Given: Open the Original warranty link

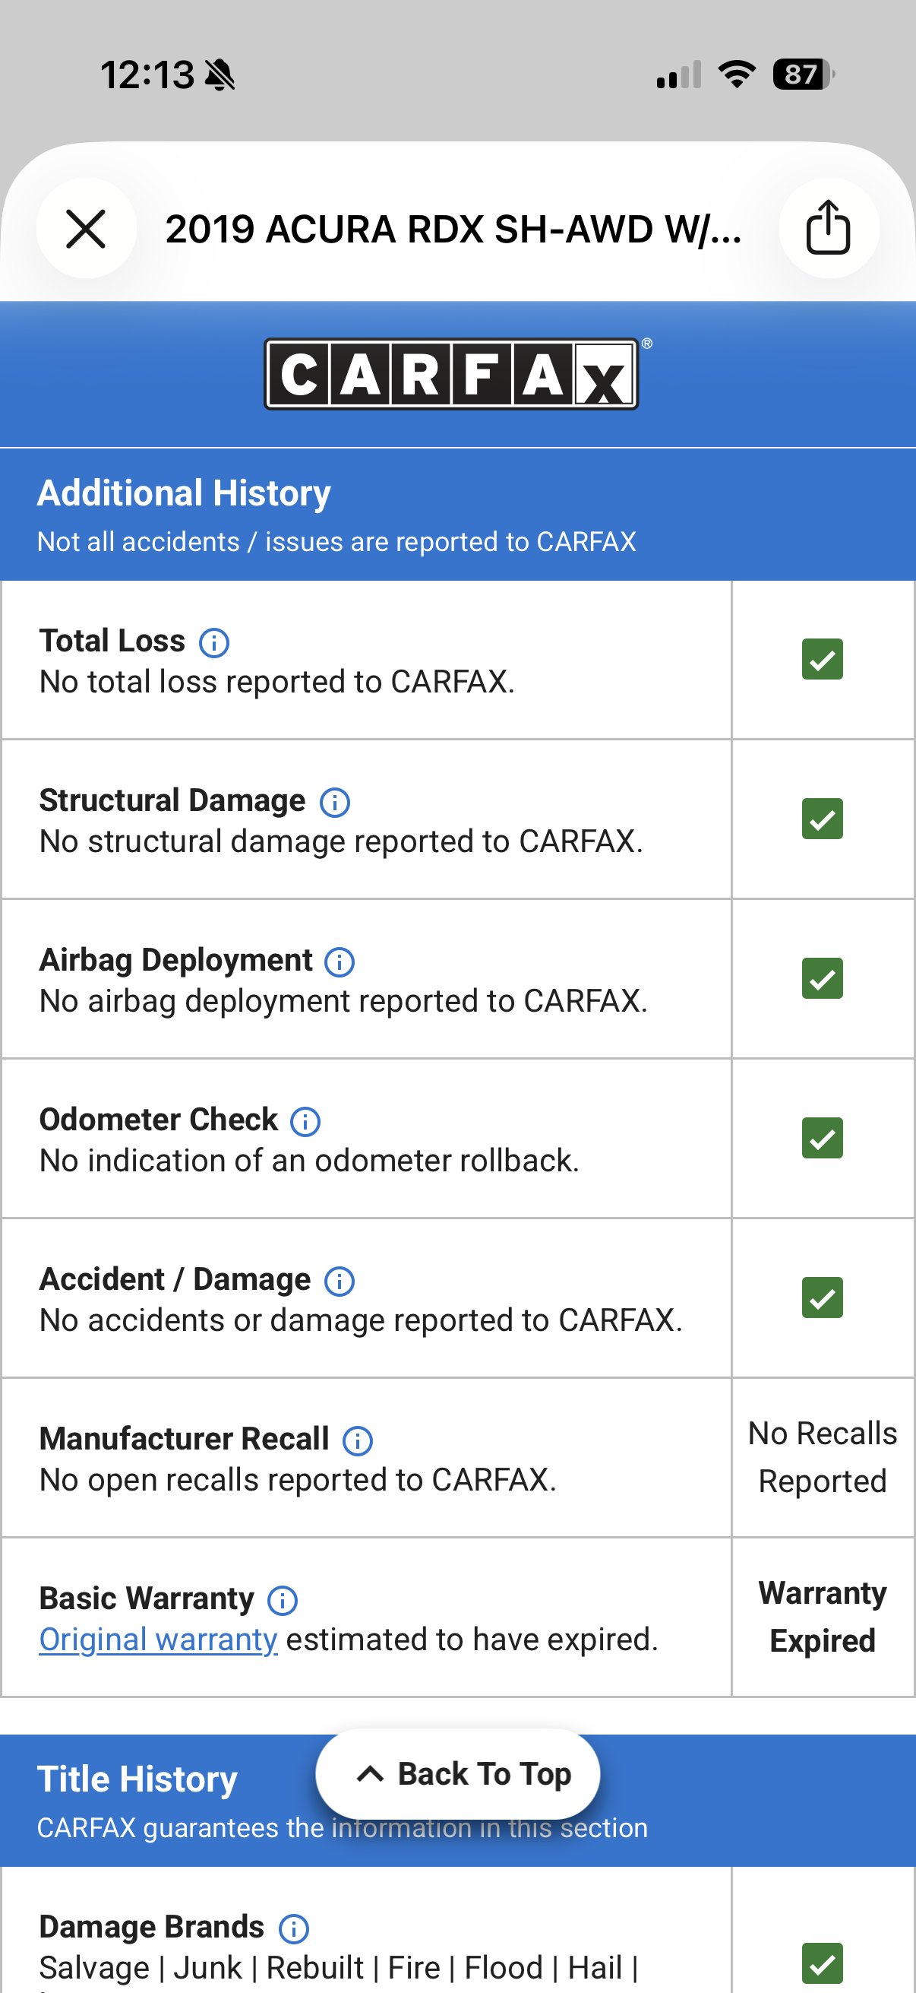Looking at the screenshot, I should click(159, 1640).
